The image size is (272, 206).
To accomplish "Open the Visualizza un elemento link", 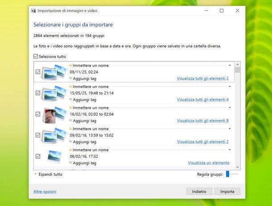I will click(x=209, y=163).
